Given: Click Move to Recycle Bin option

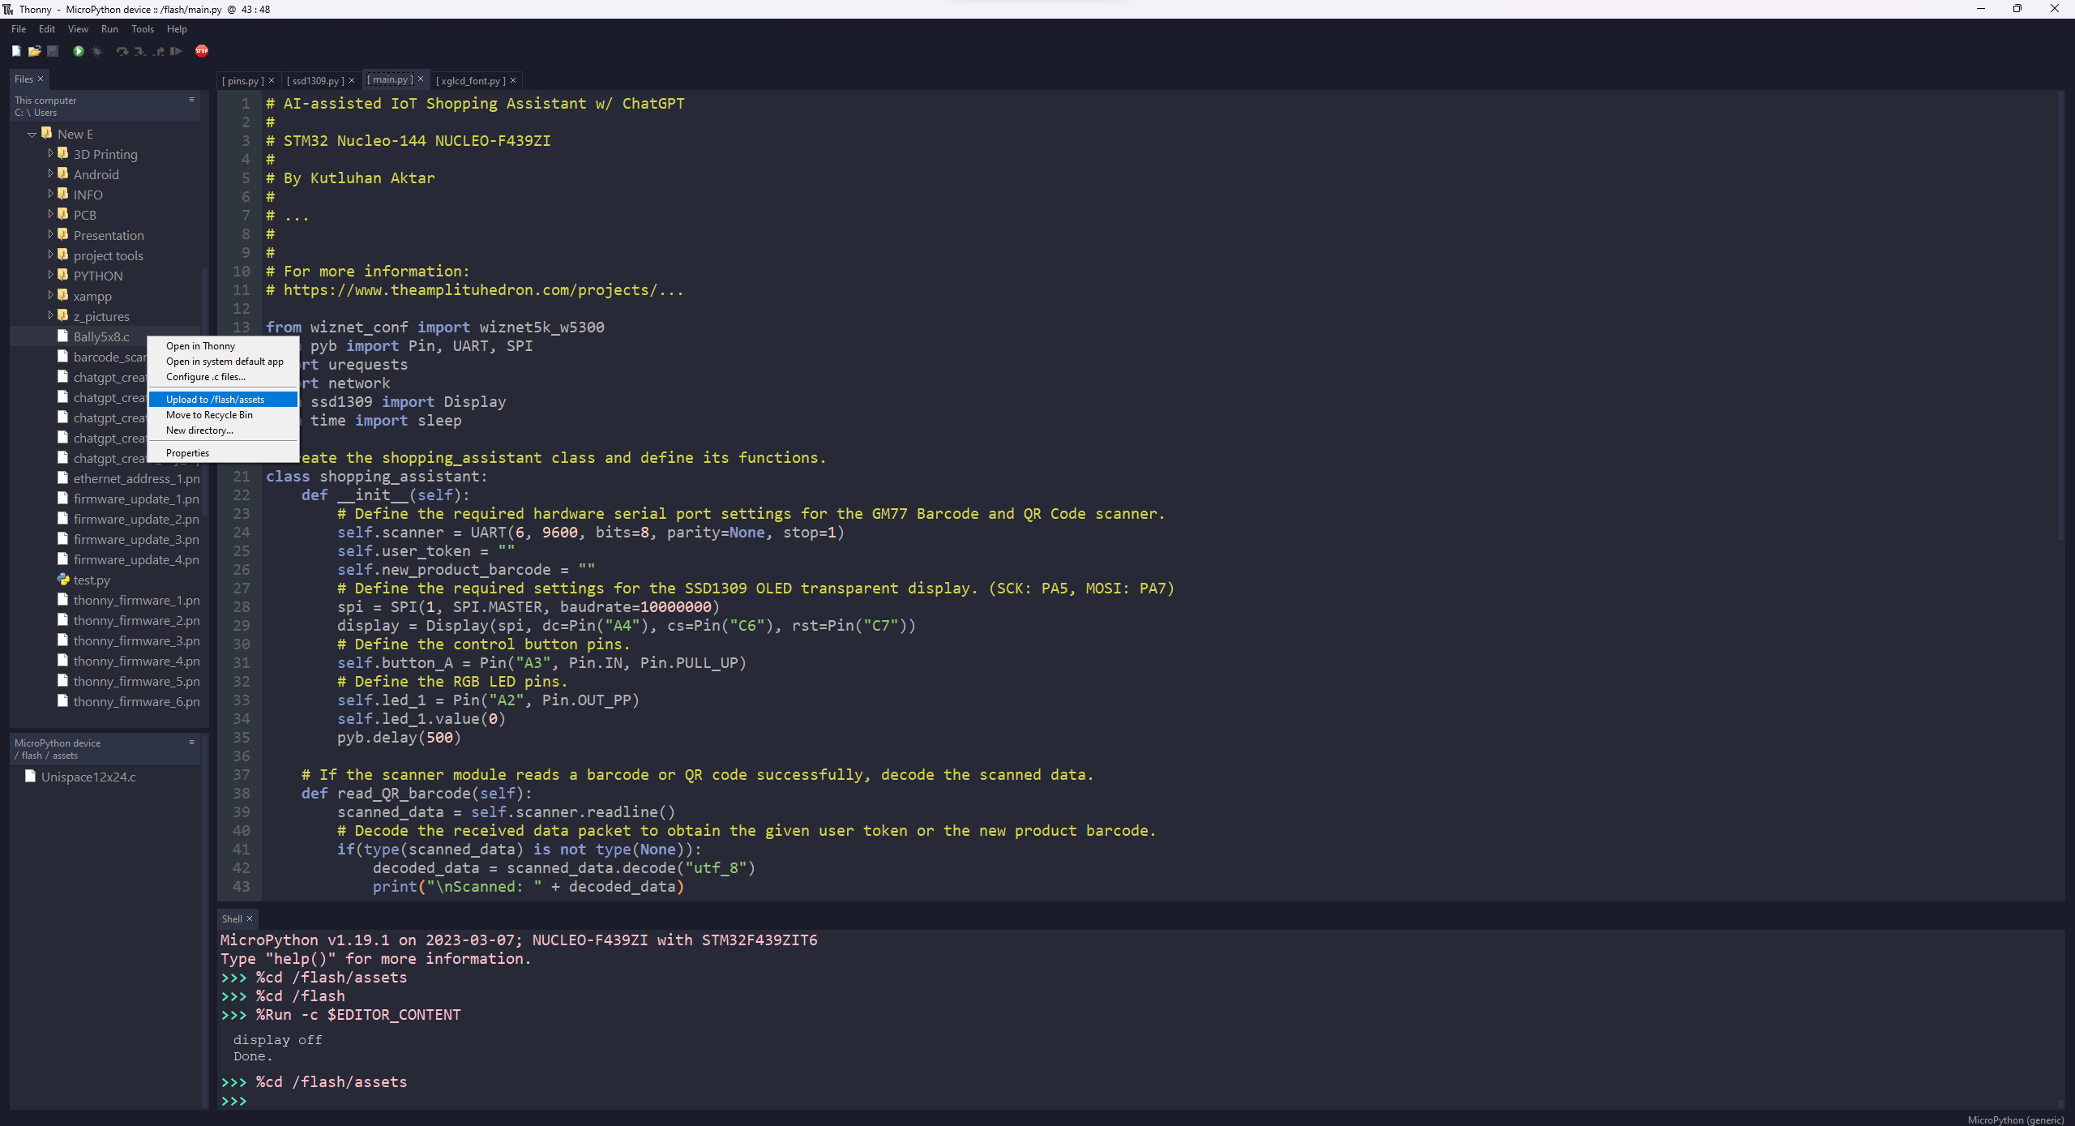Looking at the screenshot, I should click(x=210, y=414).
